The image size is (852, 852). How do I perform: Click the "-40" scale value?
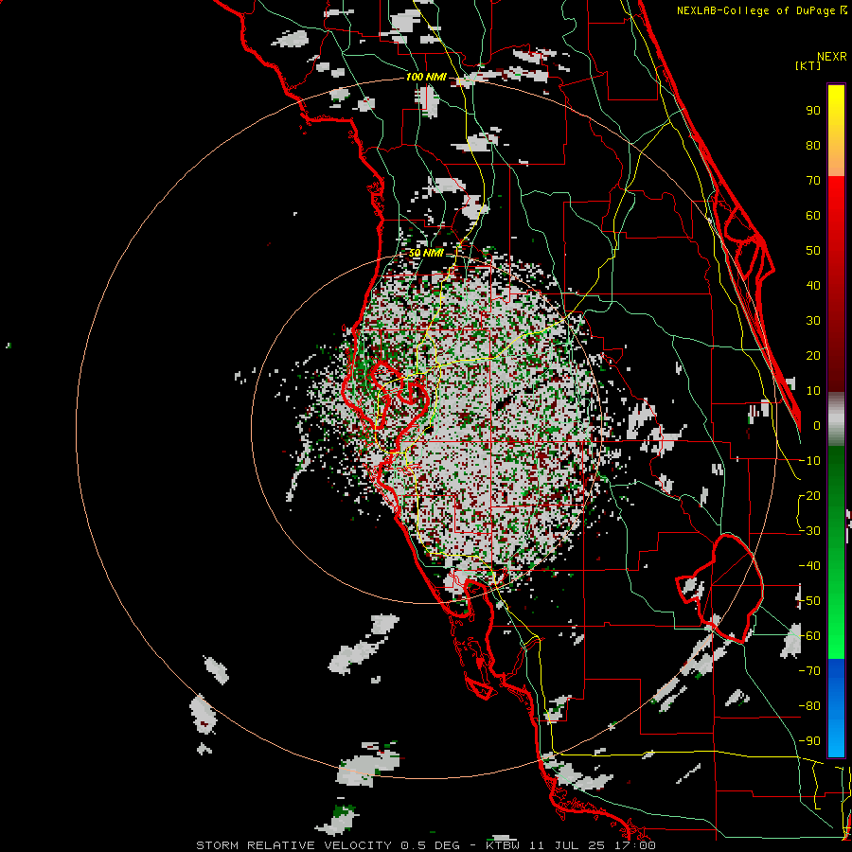tap(809, 566)
